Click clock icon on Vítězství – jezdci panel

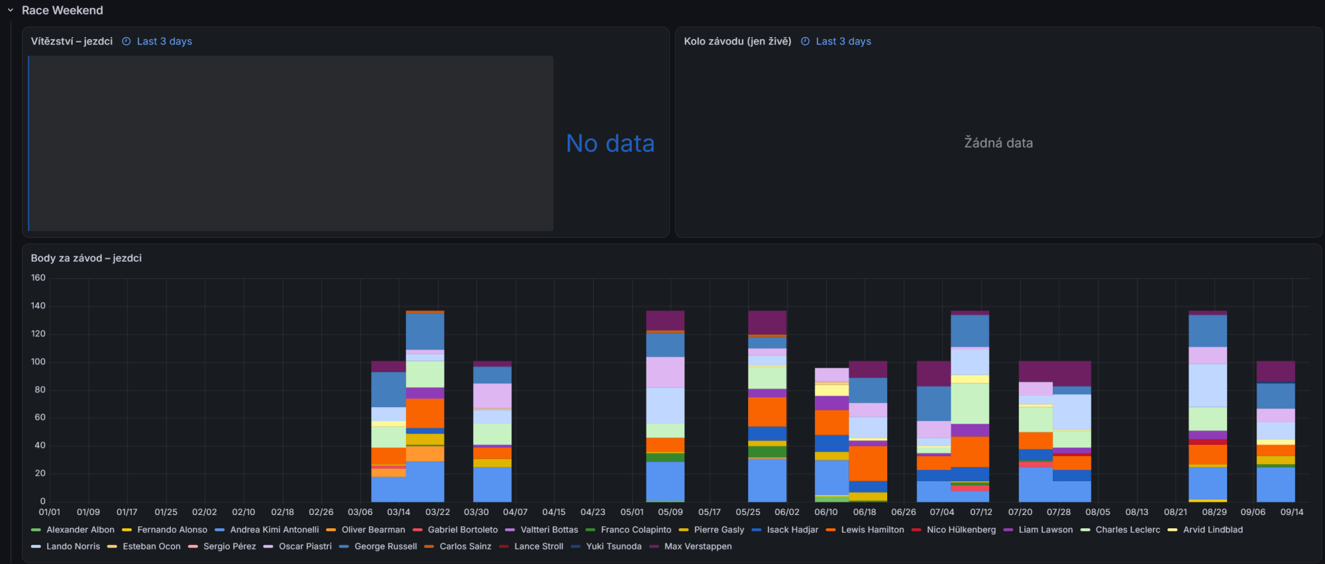tap(127, 41)
